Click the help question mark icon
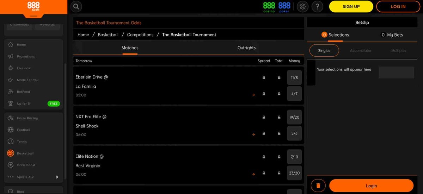The image size is (423, 194). (317, 6)
